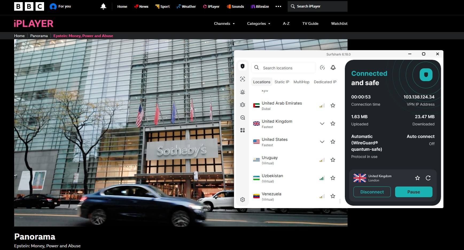Click the reconnect refresh icon
This screenshot has height=250, width=464.
coord(428,178)
